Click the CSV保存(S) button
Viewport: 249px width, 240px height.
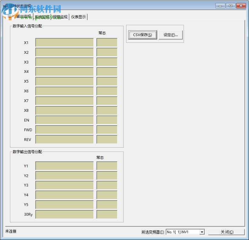142,35
